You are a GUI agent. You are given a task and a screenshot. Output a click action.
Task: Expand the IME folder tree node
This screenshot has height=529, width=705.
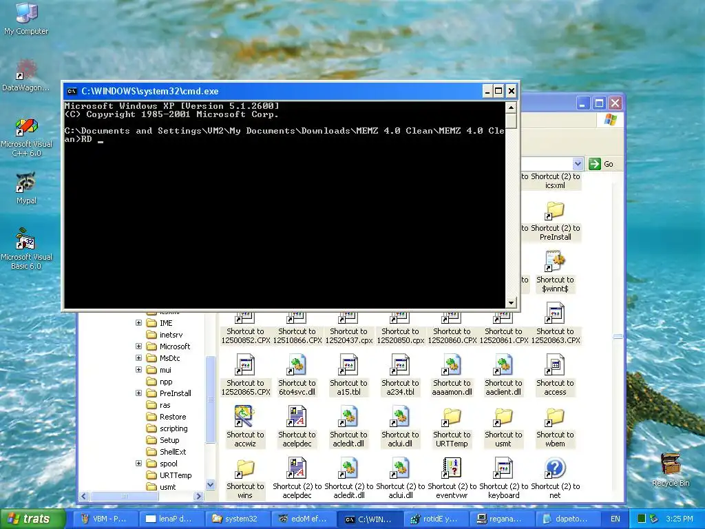pos(138,323)
